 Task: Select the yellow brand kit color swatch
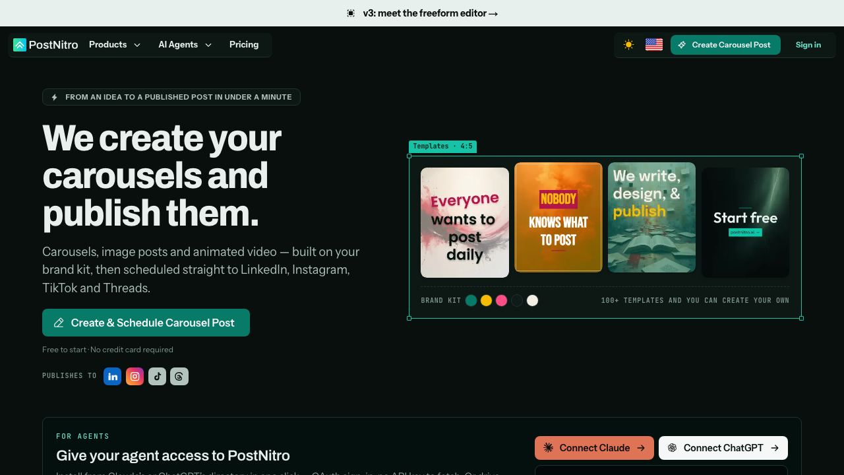[486, 301]
